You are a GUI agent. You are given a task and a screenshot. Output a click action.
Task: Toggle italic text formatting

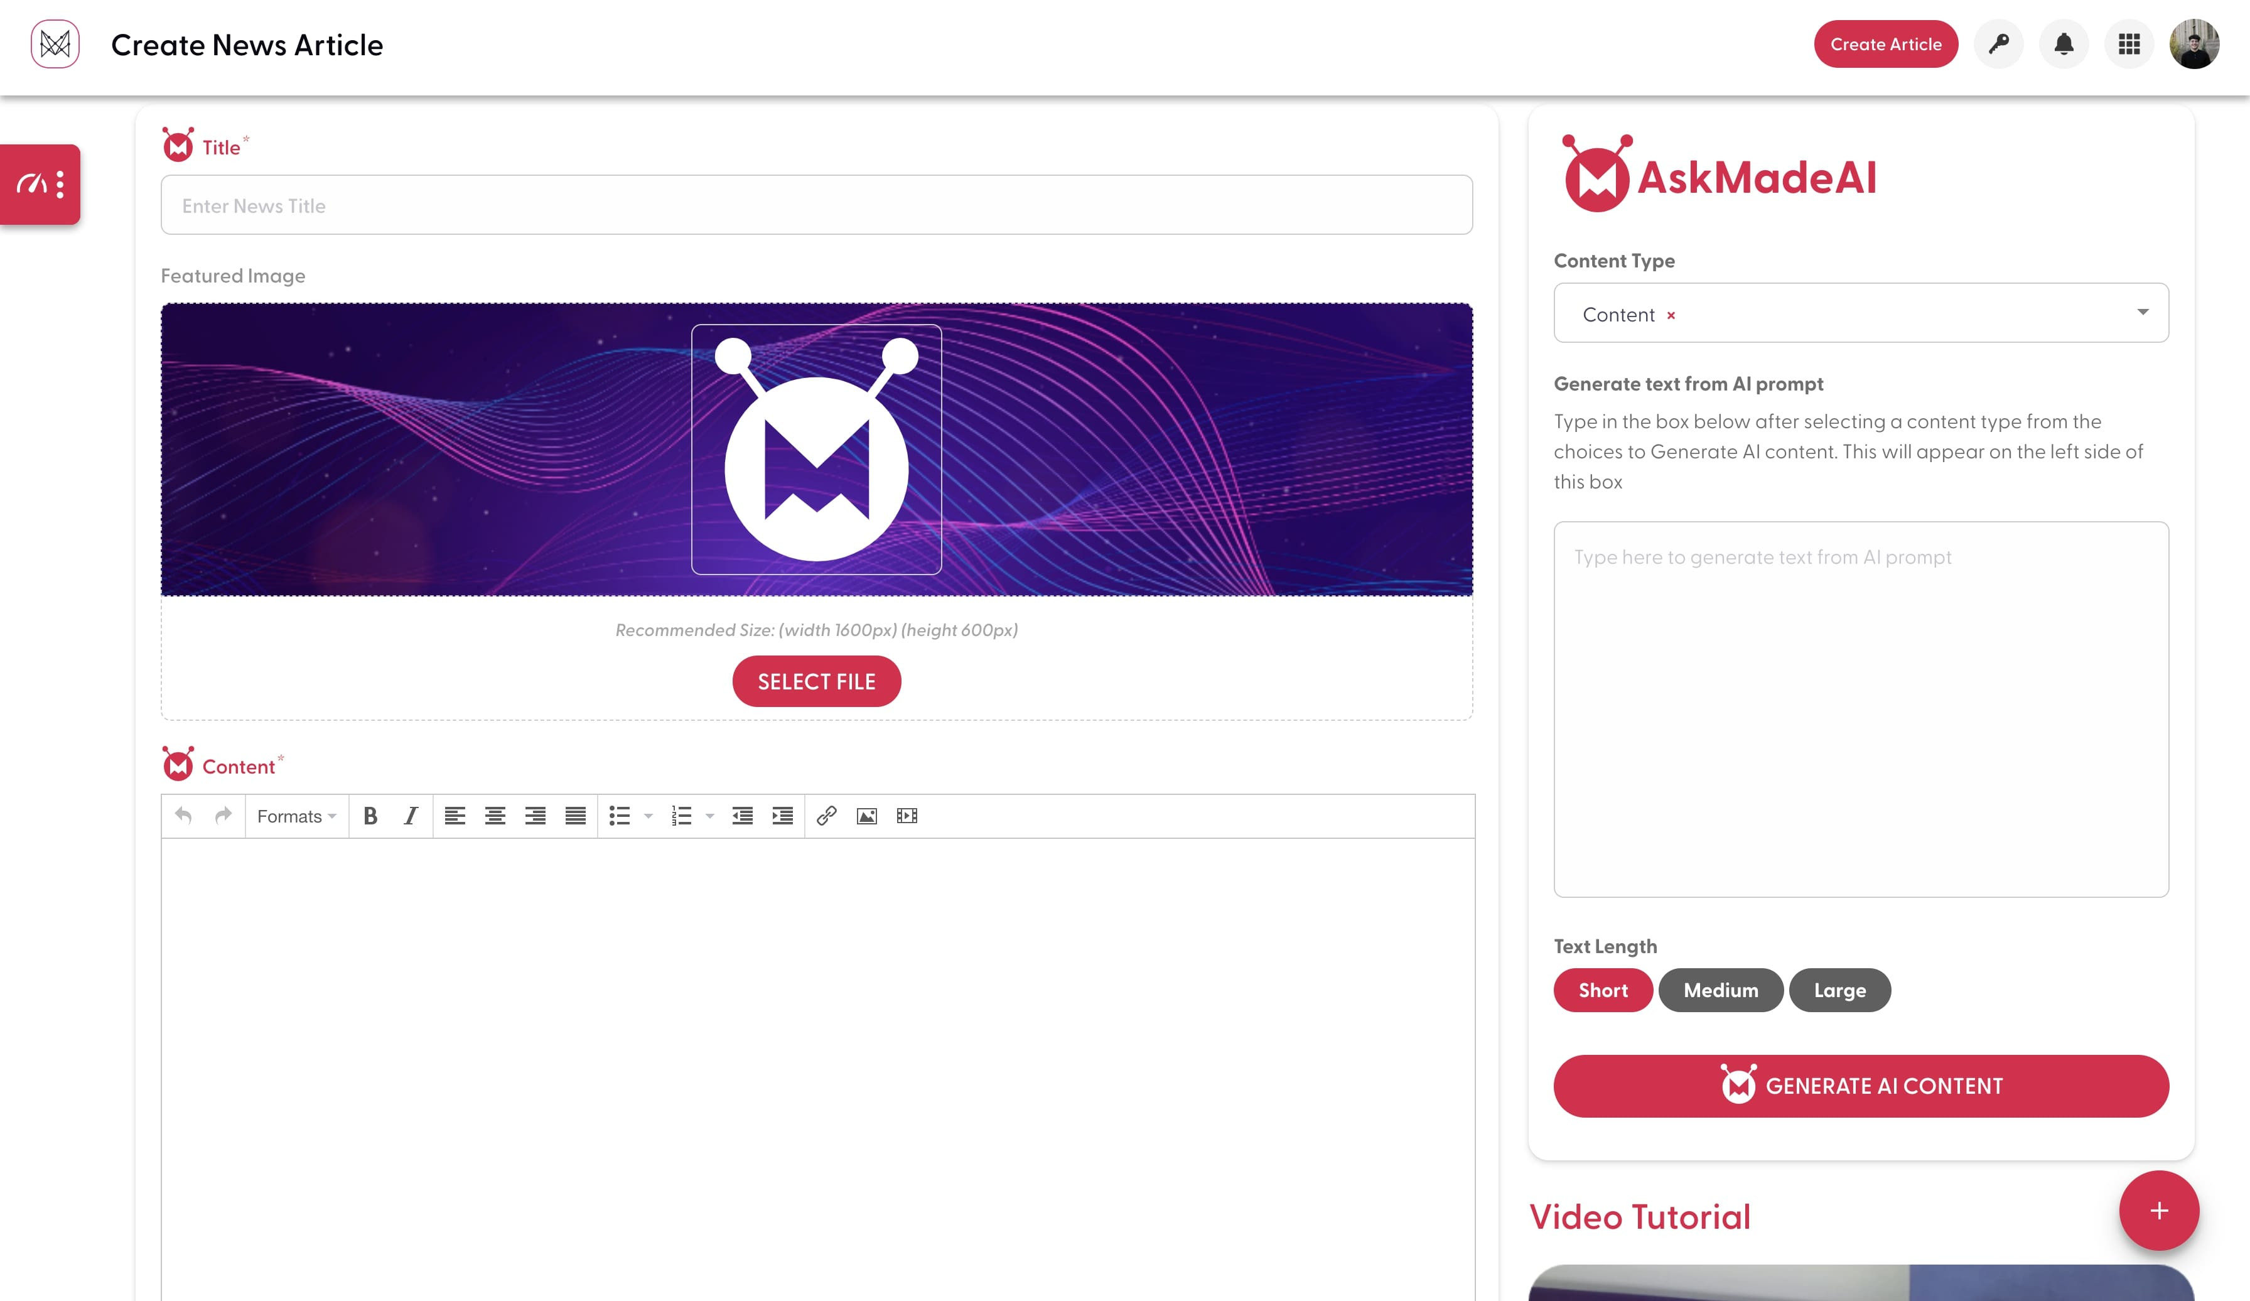coord(411,816)
